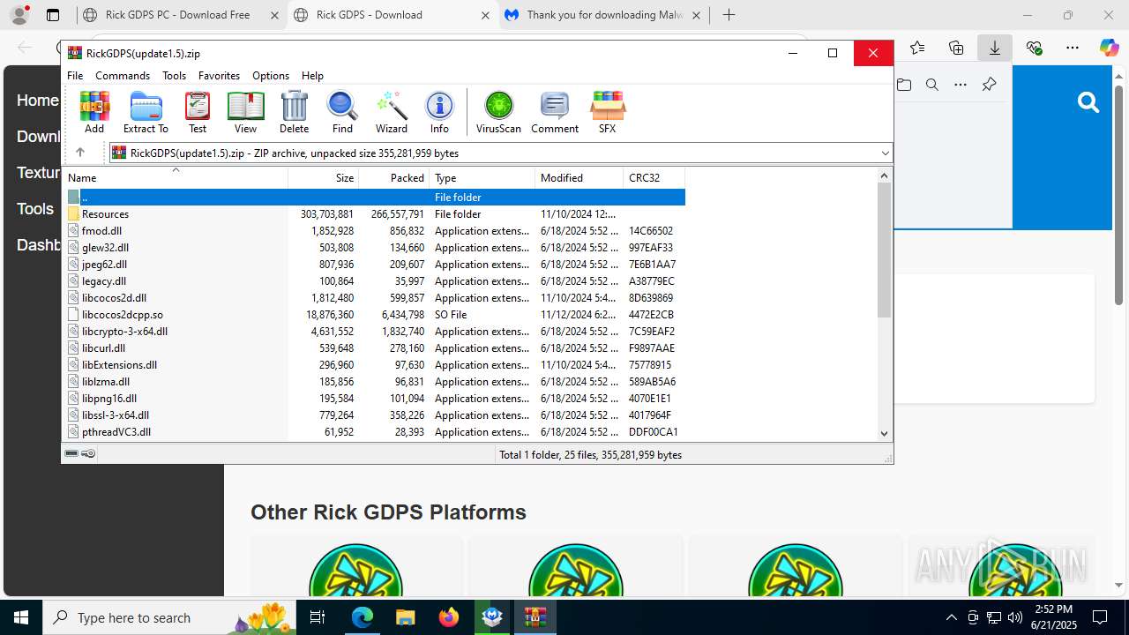
Task: Open Edge Collections icon
Action: 956,48
